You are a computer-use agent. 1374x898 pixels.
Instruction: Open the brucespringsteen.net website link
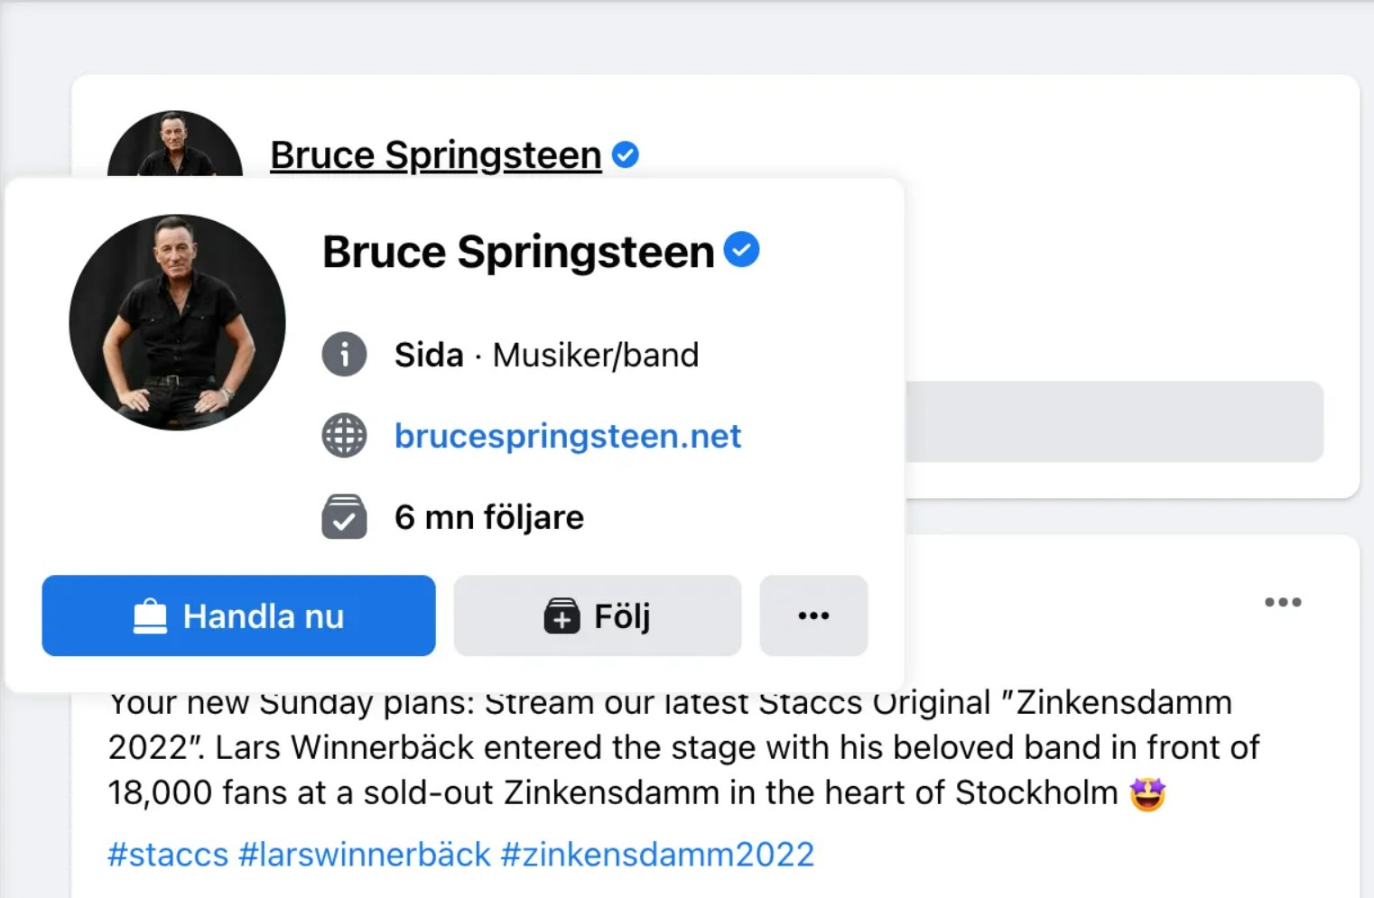click(567, 436)
